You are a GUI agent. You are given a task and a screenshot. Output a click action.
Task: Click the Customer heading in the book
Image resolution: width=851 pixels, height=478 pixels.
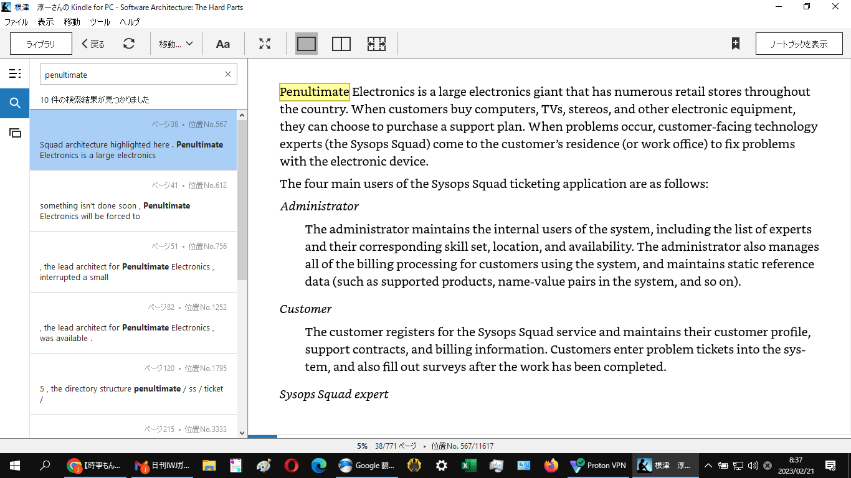click(x=305, y=309)
